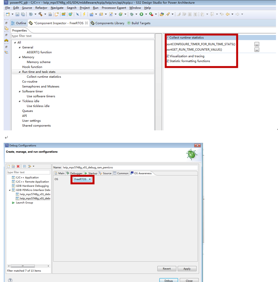Viewport: 278px width, 282px height.
Task: Click the Debug button
Action: tap(168, 280)
